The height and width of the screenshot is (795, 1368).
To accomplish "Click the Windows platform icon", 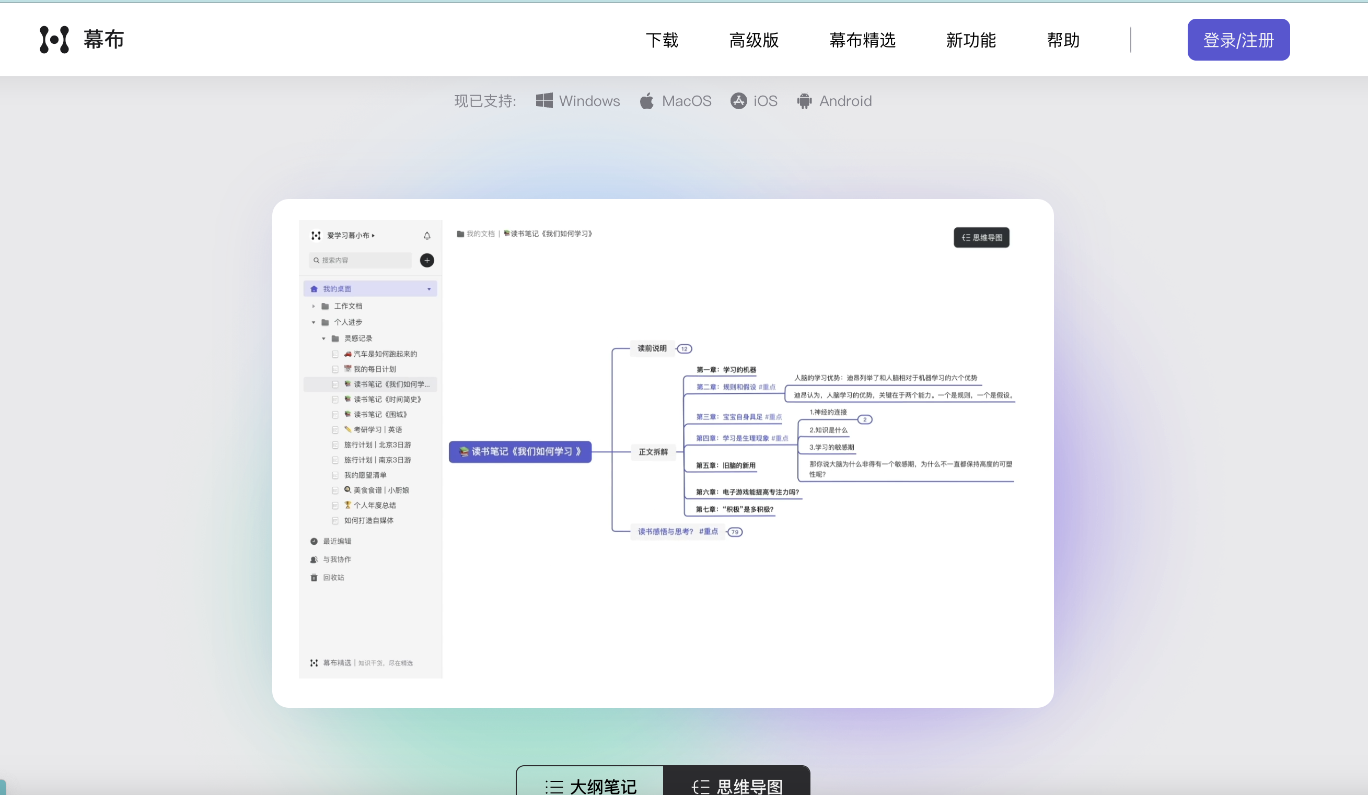I will tap(544, 101).
